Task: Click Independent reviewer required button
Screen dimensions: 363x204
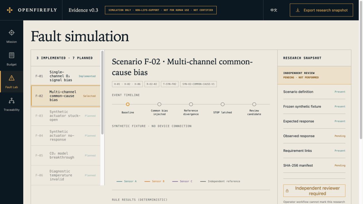Action: pos(314,191)
